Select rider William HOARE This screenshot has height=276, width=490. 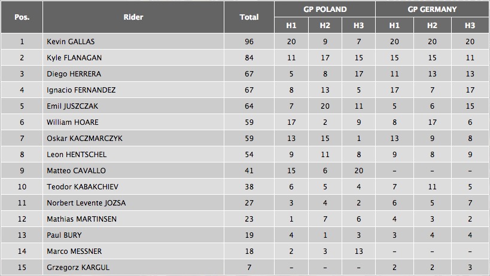(72, 122)
